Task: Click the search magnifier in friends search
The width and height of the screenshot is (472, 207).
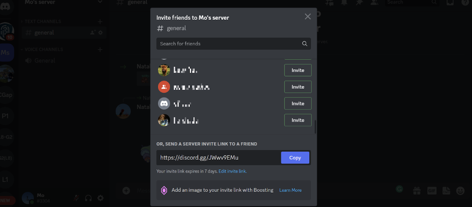Action: (x=305, y=44)
